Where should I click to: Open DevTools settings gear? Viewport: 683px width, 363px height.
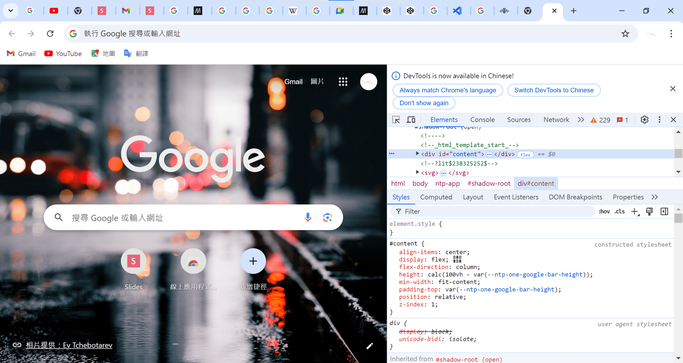point(644,120)
